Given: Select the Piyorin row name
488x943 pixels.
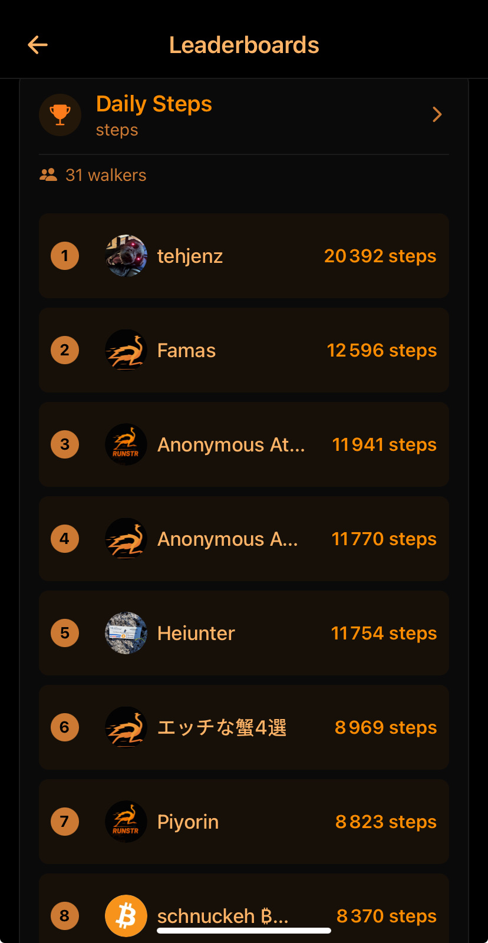Looking at the screenshot, I should click(x=188, y=822).
